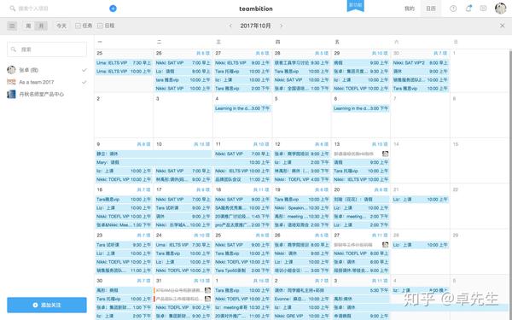Open 品牌团队会议 11:00 event on October 11
Image resolution: width=512 pixels, height=320 pixels.
point(242,179)
